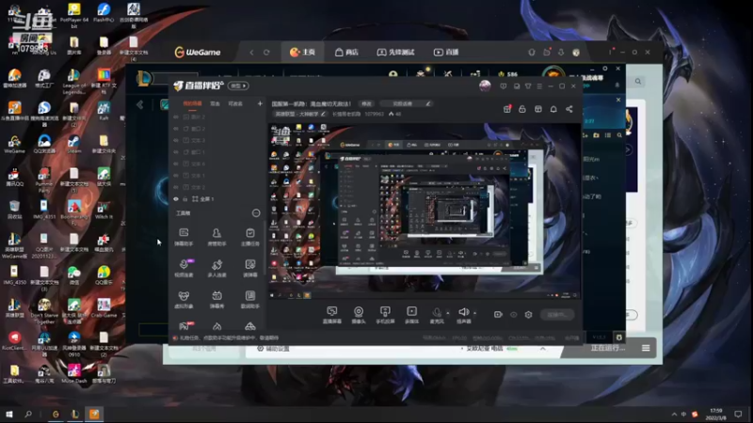Switch to the third scene tab
This screenshot has height=423, width=753.
point(235,103)
